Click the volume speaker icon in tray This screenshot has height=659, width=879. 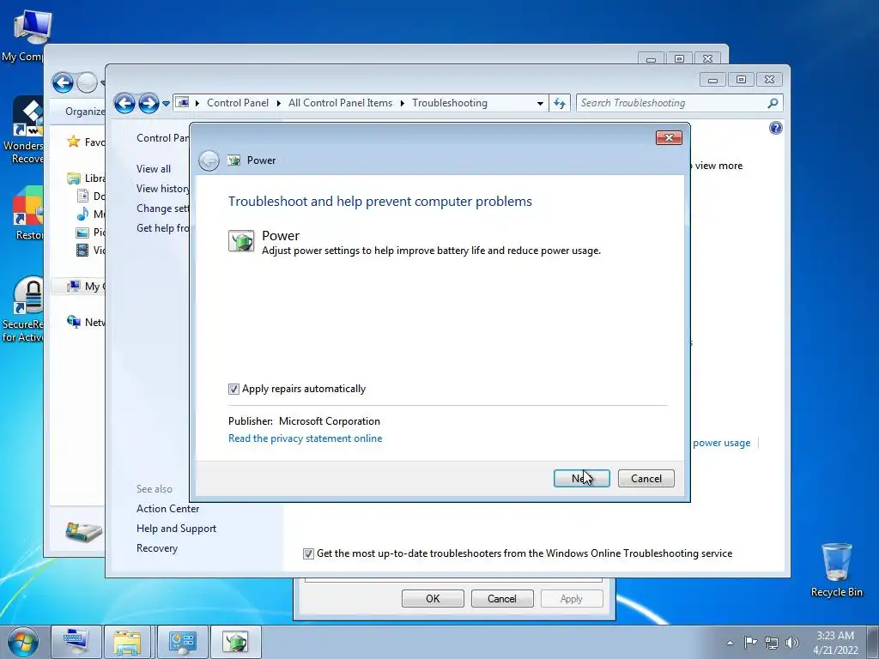(791, 642)
